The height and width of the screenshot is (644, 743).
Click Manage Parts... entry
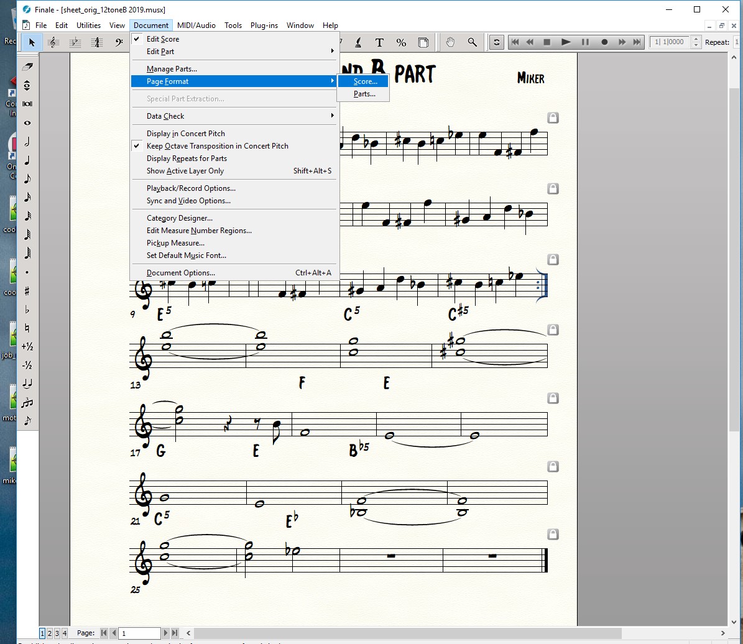(x=172, y=69)
